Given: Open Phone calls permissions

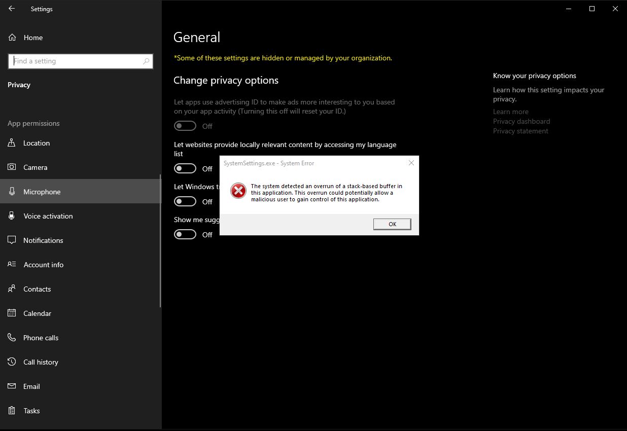Looking at the screenshot, I should (81, 338).
